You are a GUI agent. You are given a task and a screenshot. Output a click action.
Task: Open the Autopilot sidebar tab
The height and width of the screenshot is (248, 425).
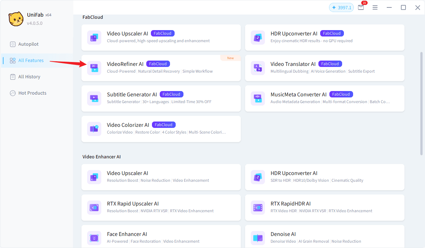pos(28,44)
